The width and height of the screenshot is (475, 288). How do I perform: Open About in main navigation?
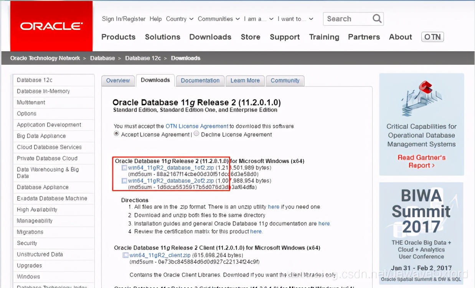(x=401, y=37)
